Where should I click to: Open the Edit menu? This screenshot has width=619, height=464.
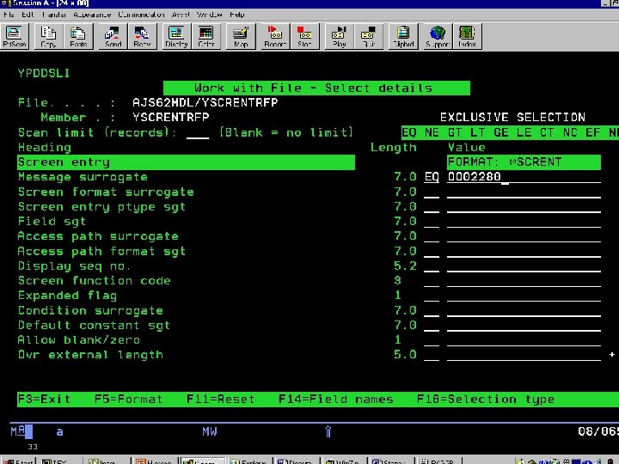[x=28, y=15]
